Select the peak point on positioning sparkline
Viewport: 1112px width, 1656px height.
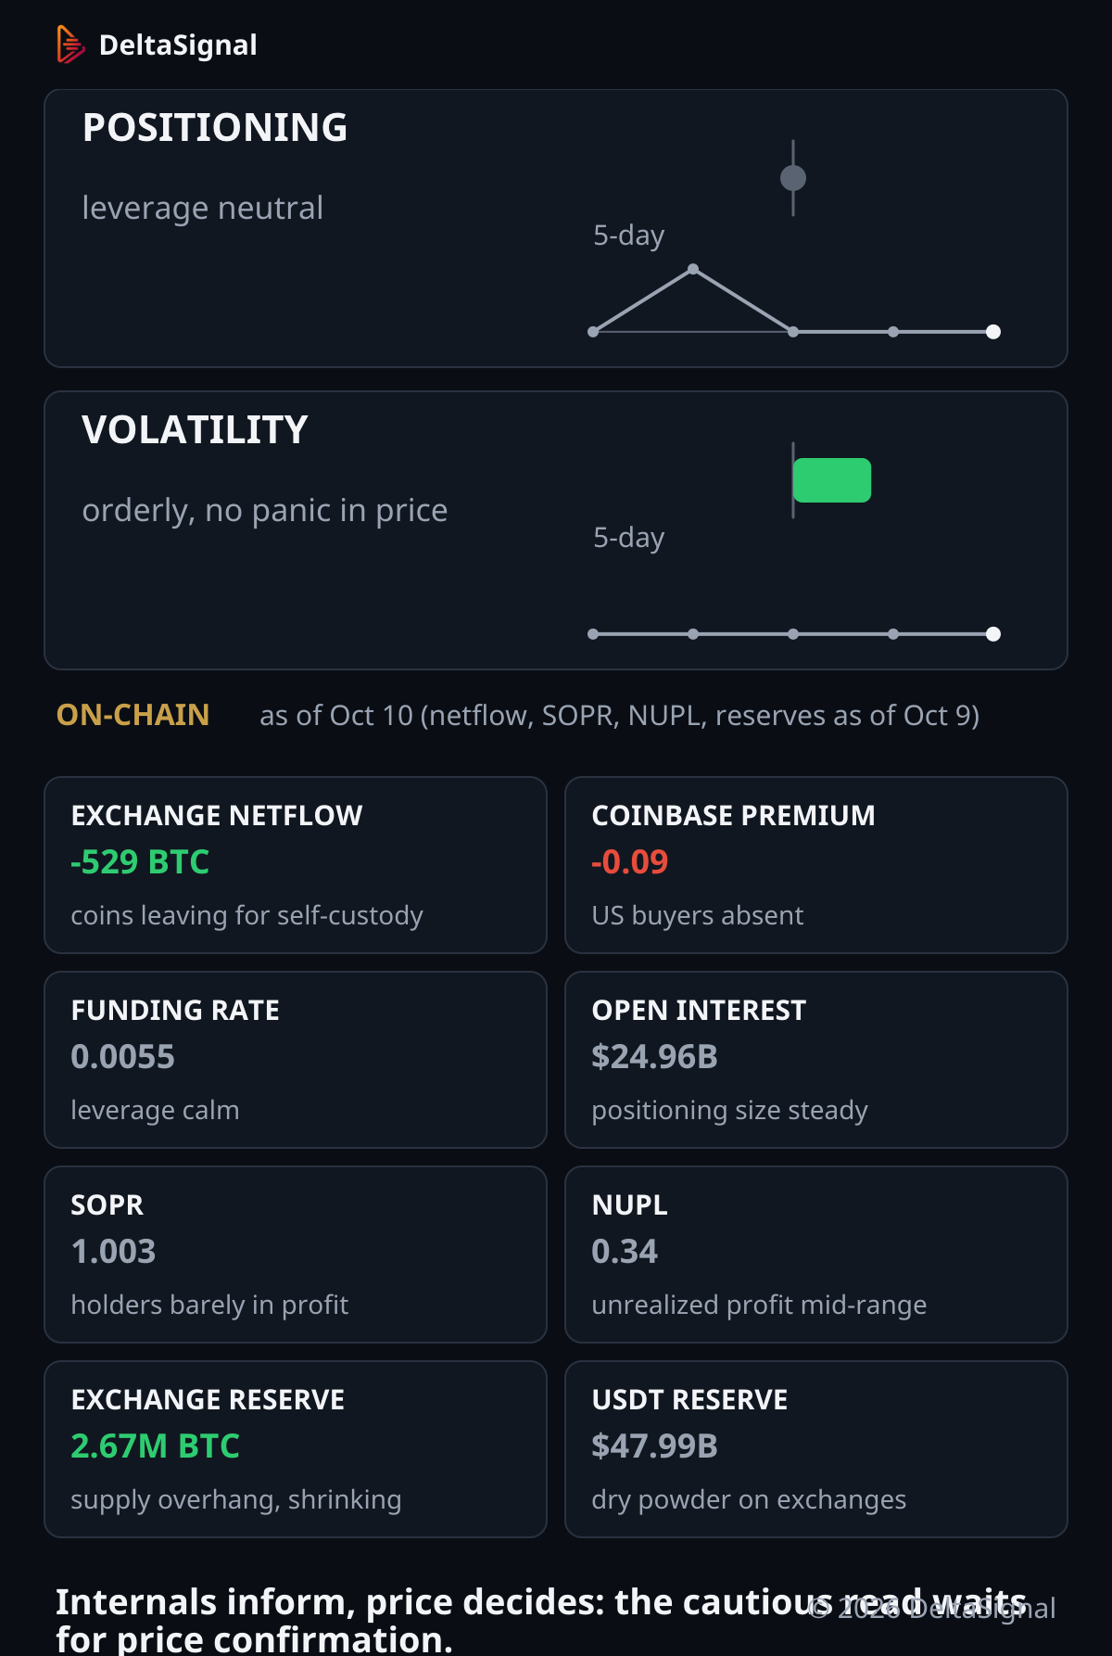(693, 269)
